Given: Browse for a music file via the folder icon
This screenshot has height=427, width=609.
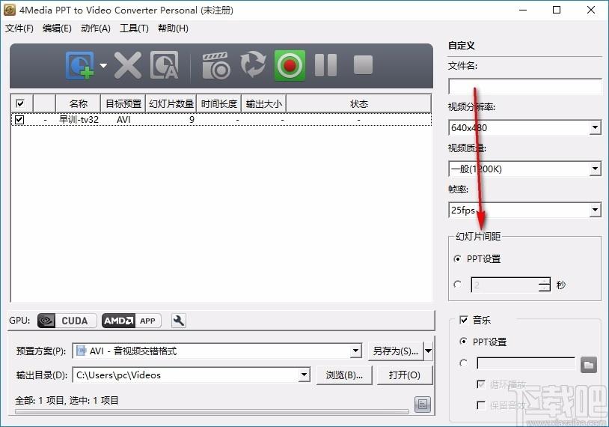Looking at the screenshot, I should click(x=589, y=365).
